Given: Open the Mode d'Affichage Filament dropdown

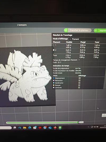Looking at the screenshot, I should pyautogui.click(x=82, y=39).
